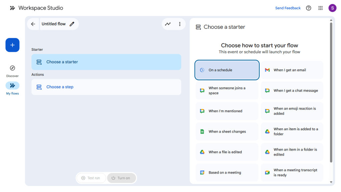Open the three-dot more options menu
Image resolution: width=341 pixels, height=192 pixels.
180,24
